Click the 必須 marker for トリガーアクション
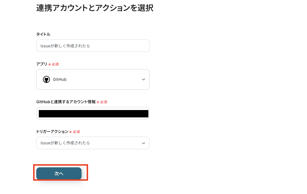Screen dimensions: 307x194 (x=75, y=132)
